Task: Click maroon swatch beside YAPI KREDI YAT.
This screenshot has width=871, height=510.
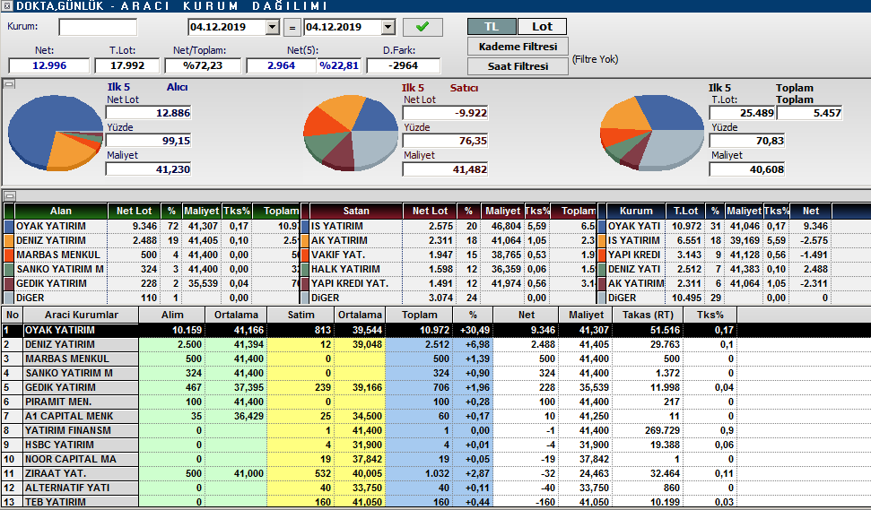Action: pyautogui.click(x=304, y=283)
